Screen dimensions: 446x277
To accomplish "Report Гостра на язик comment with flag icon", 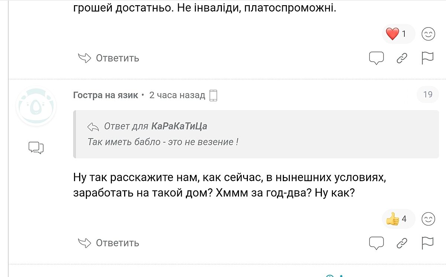I will [x=428, y=243].
